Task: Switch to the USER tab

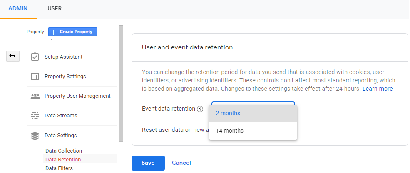Action: point(55,8)
